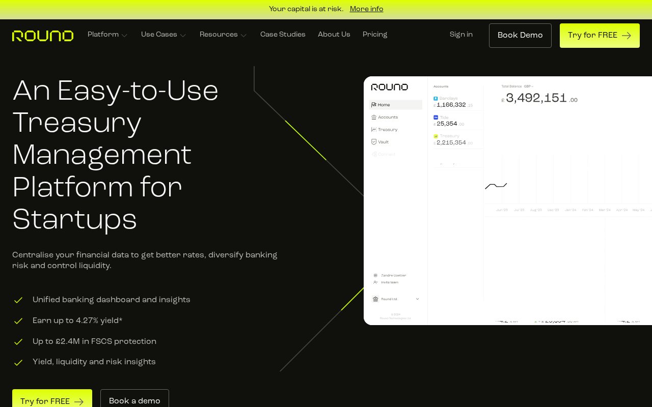Expand the Round Ltd company switcher chevron
The width and height of the screenshot is (652, 407).
[x=417, y=299]
